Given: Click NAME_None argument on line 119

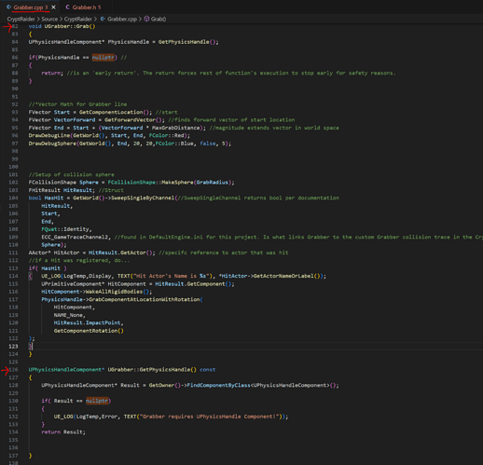Looking at the screenshot, I should pos(68,315).
